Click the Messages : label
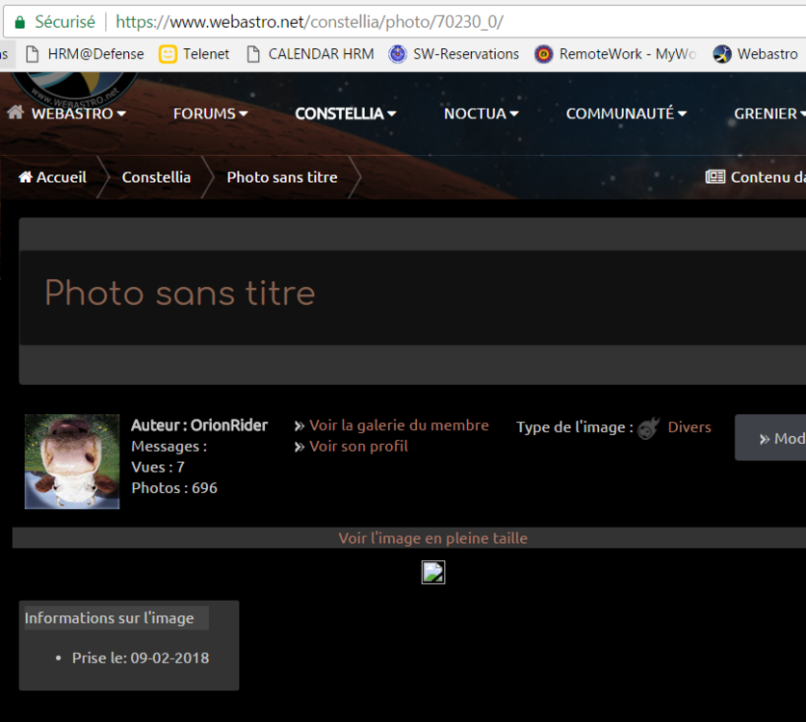This screenshot has width=806, height=722. tap(169, 446)
